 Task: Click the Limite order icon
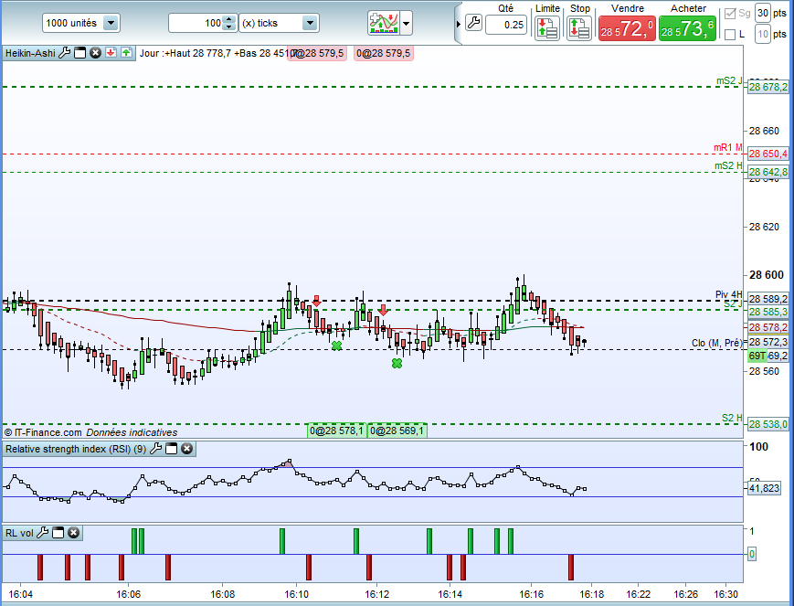tap(547, 27)
